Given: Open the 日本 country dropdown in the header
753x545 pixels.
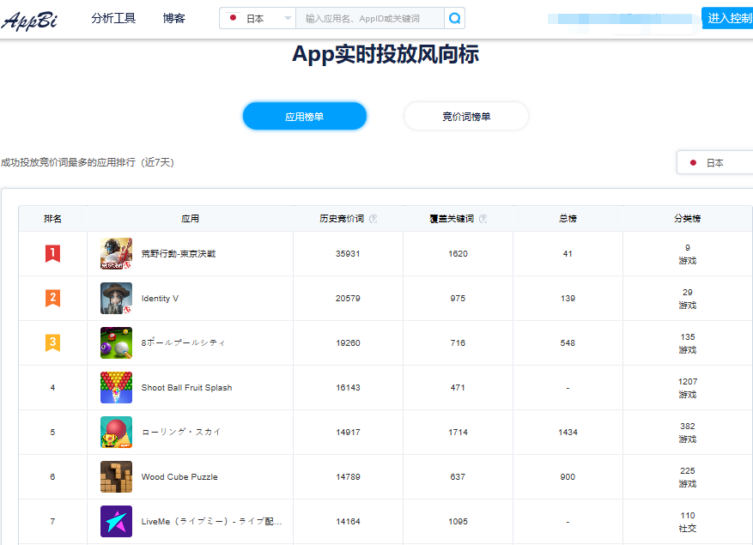Looking at the screenshot, I should [256, 17].
